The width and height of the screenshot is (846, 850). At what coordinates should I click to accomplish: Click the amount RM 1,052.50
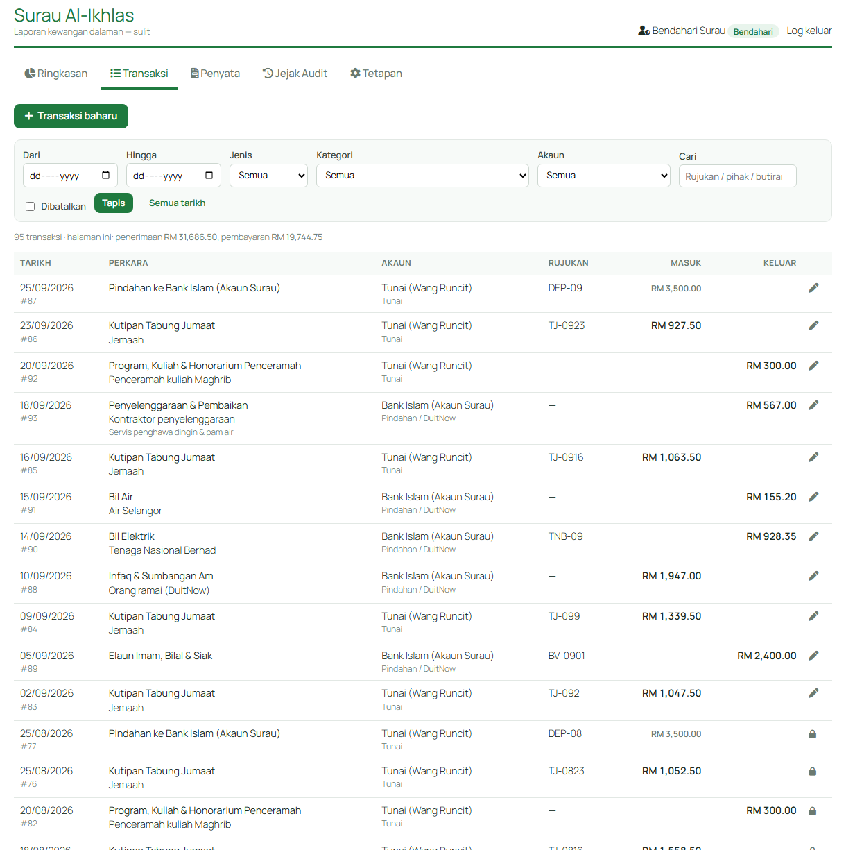click(x=671, y=771)
